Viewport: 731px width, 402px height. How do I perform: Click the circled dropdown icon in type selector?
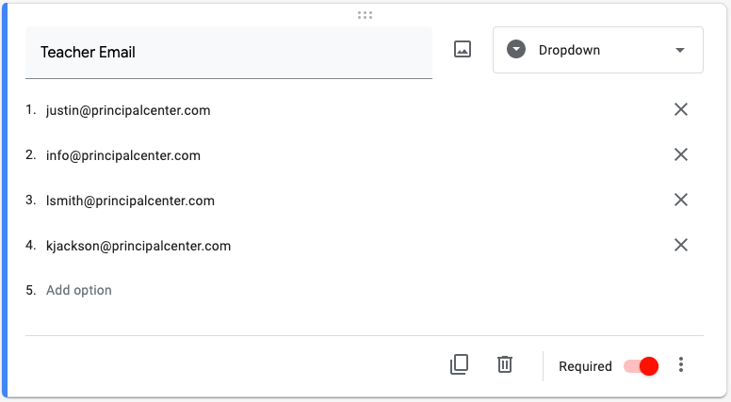(516, 49)
